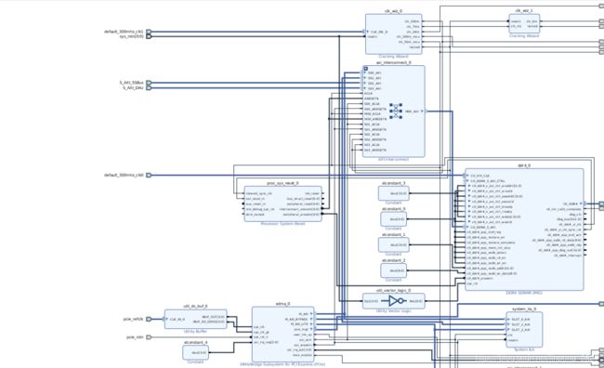This screenshot has width=604, height=368.
Task: Click the ACLK pin on axi_interconnect_0
Action: (368, 94)
